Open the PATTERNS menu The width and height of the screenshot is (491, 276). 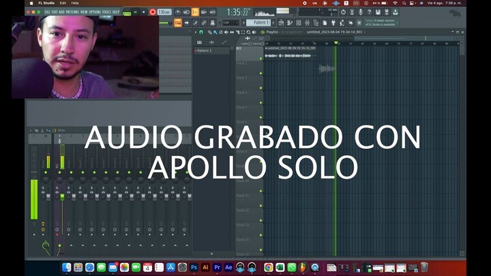(x=72, y=12)
